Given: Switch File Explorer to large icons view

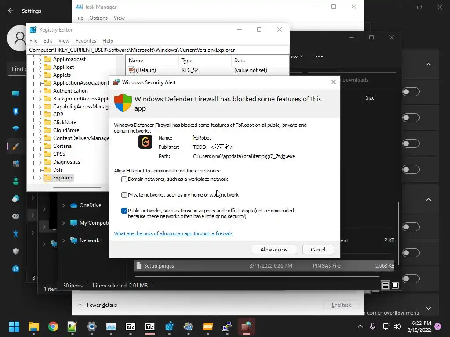Looking at the screenshot, I should coord(395,285).
